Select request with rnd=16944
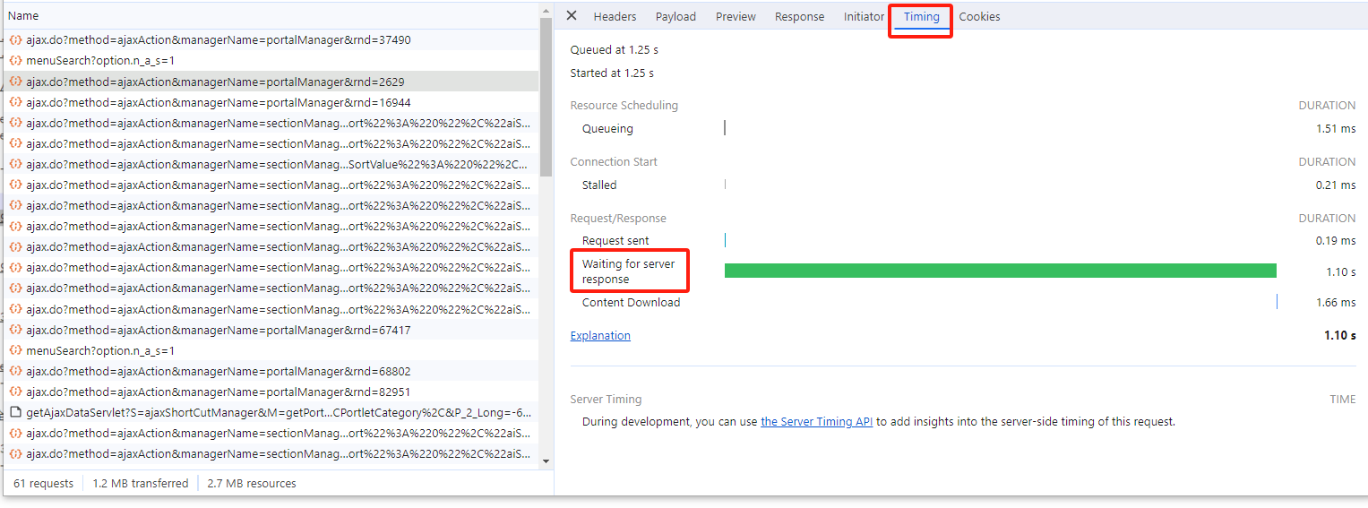 (x=271, y=102)
